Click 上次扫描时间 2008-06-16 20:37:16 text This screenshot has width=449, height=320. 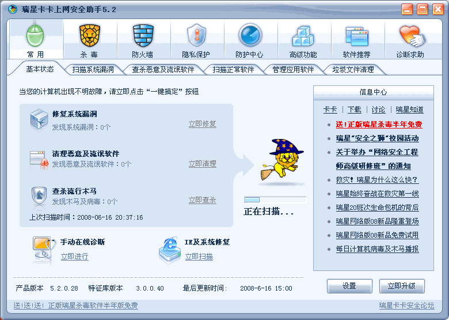(x=86, y=217)
